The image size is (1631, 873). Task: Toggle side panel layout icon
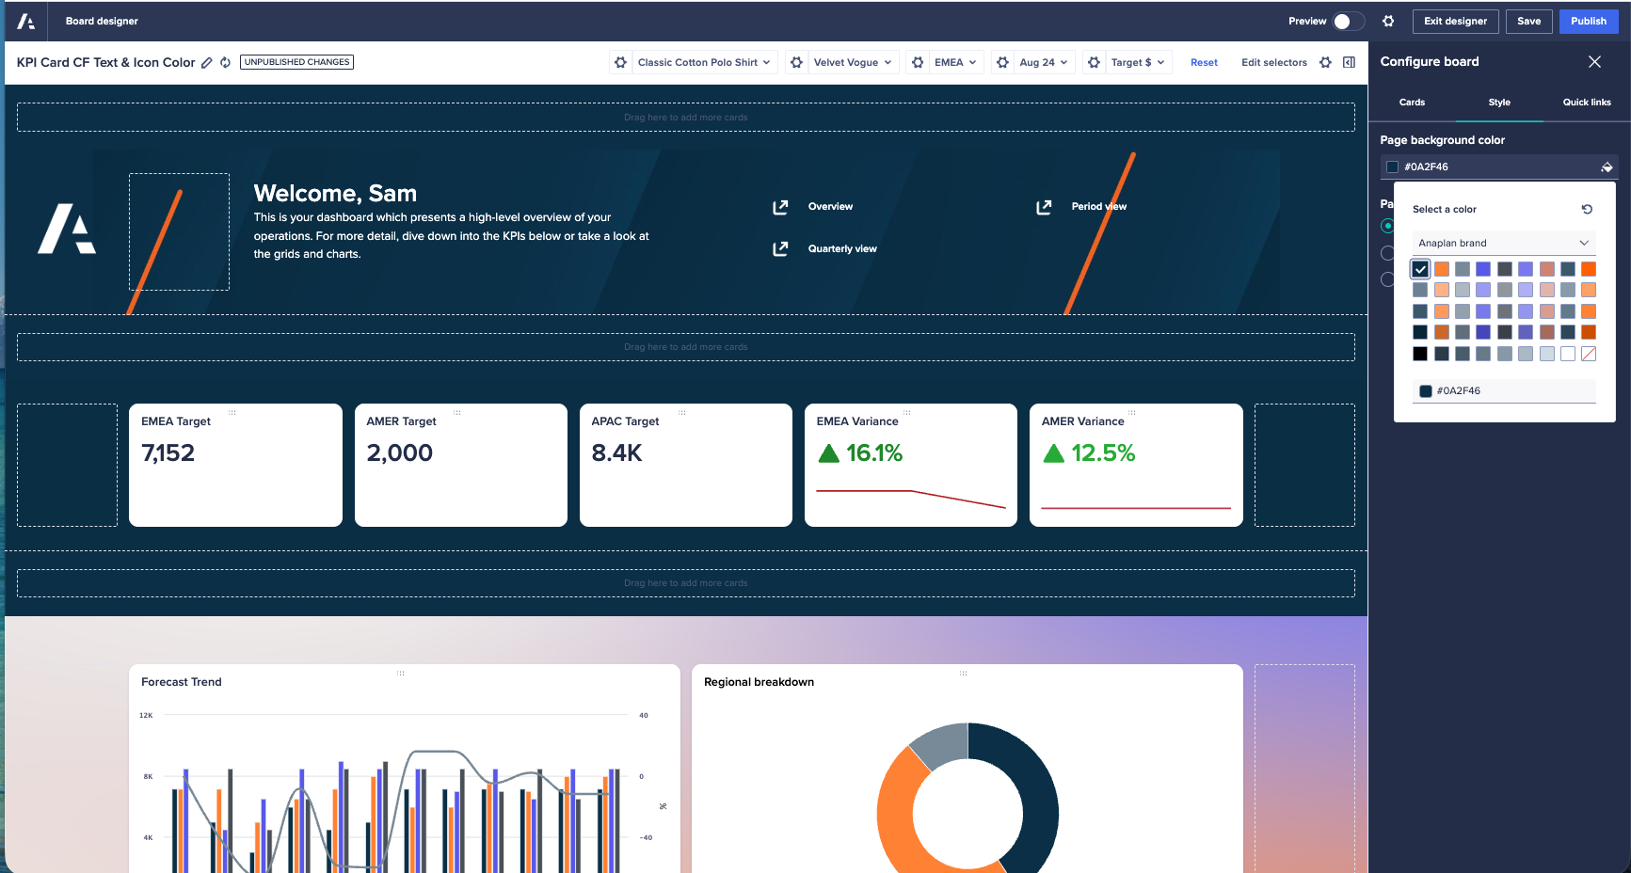1349,62
